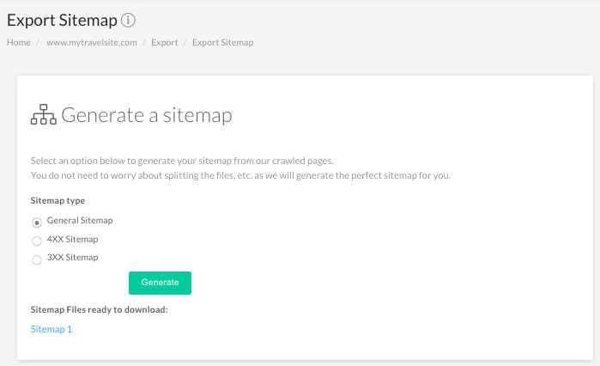Select the General Sitemap radio button
This screenshot has width=600, height=366.
point(37,223)
